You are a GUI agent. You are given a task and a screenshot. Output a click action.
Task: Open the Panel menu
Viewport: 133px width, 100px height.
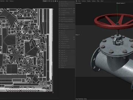tap(102, 1)
